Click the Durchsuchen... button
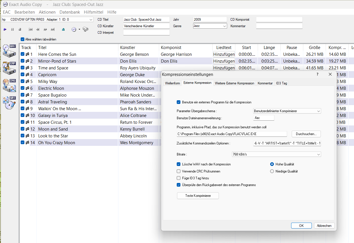Screen dimensions: 354x243 tap(306, 134)
